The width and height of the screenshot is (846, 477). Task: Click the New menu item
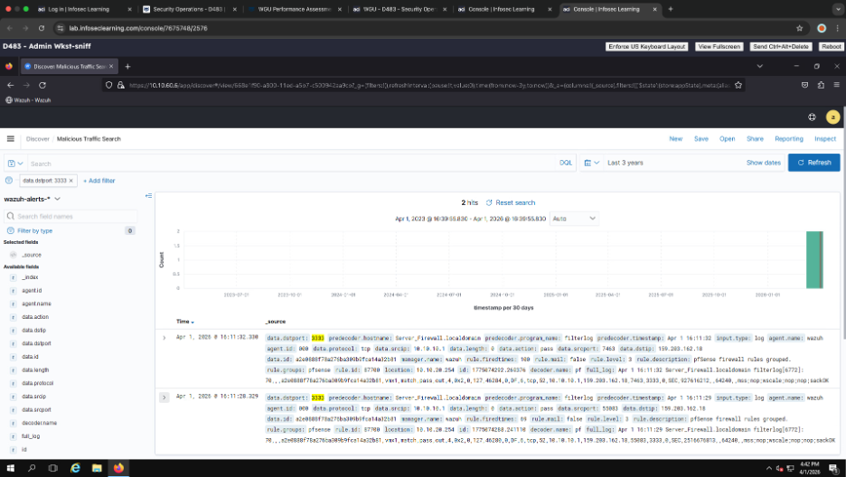[x=675, y=138]
